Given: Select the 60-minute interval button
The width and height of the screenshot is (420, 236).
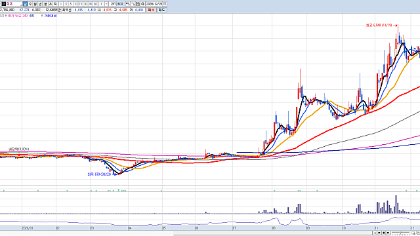Looking at the screenshot, I should coord(96,4).
